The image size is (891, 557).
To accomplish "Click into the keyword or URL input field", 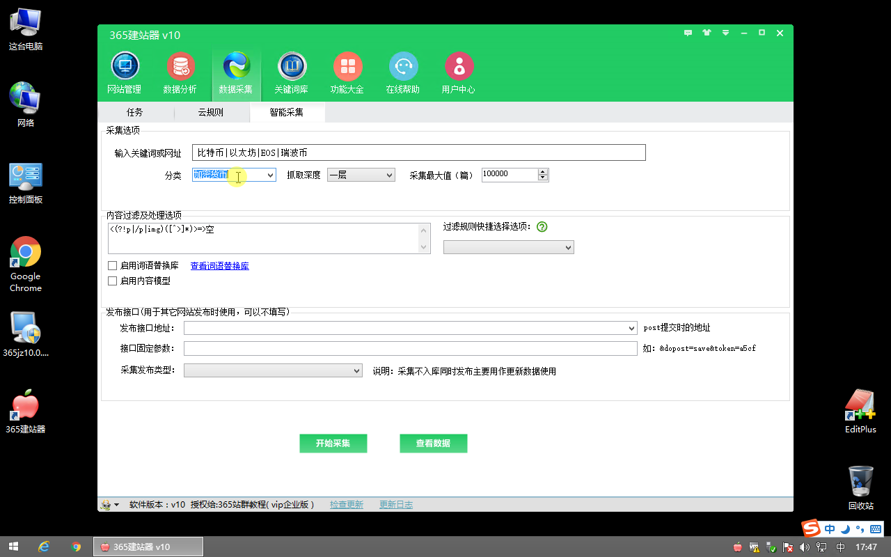I will point(419,152).
